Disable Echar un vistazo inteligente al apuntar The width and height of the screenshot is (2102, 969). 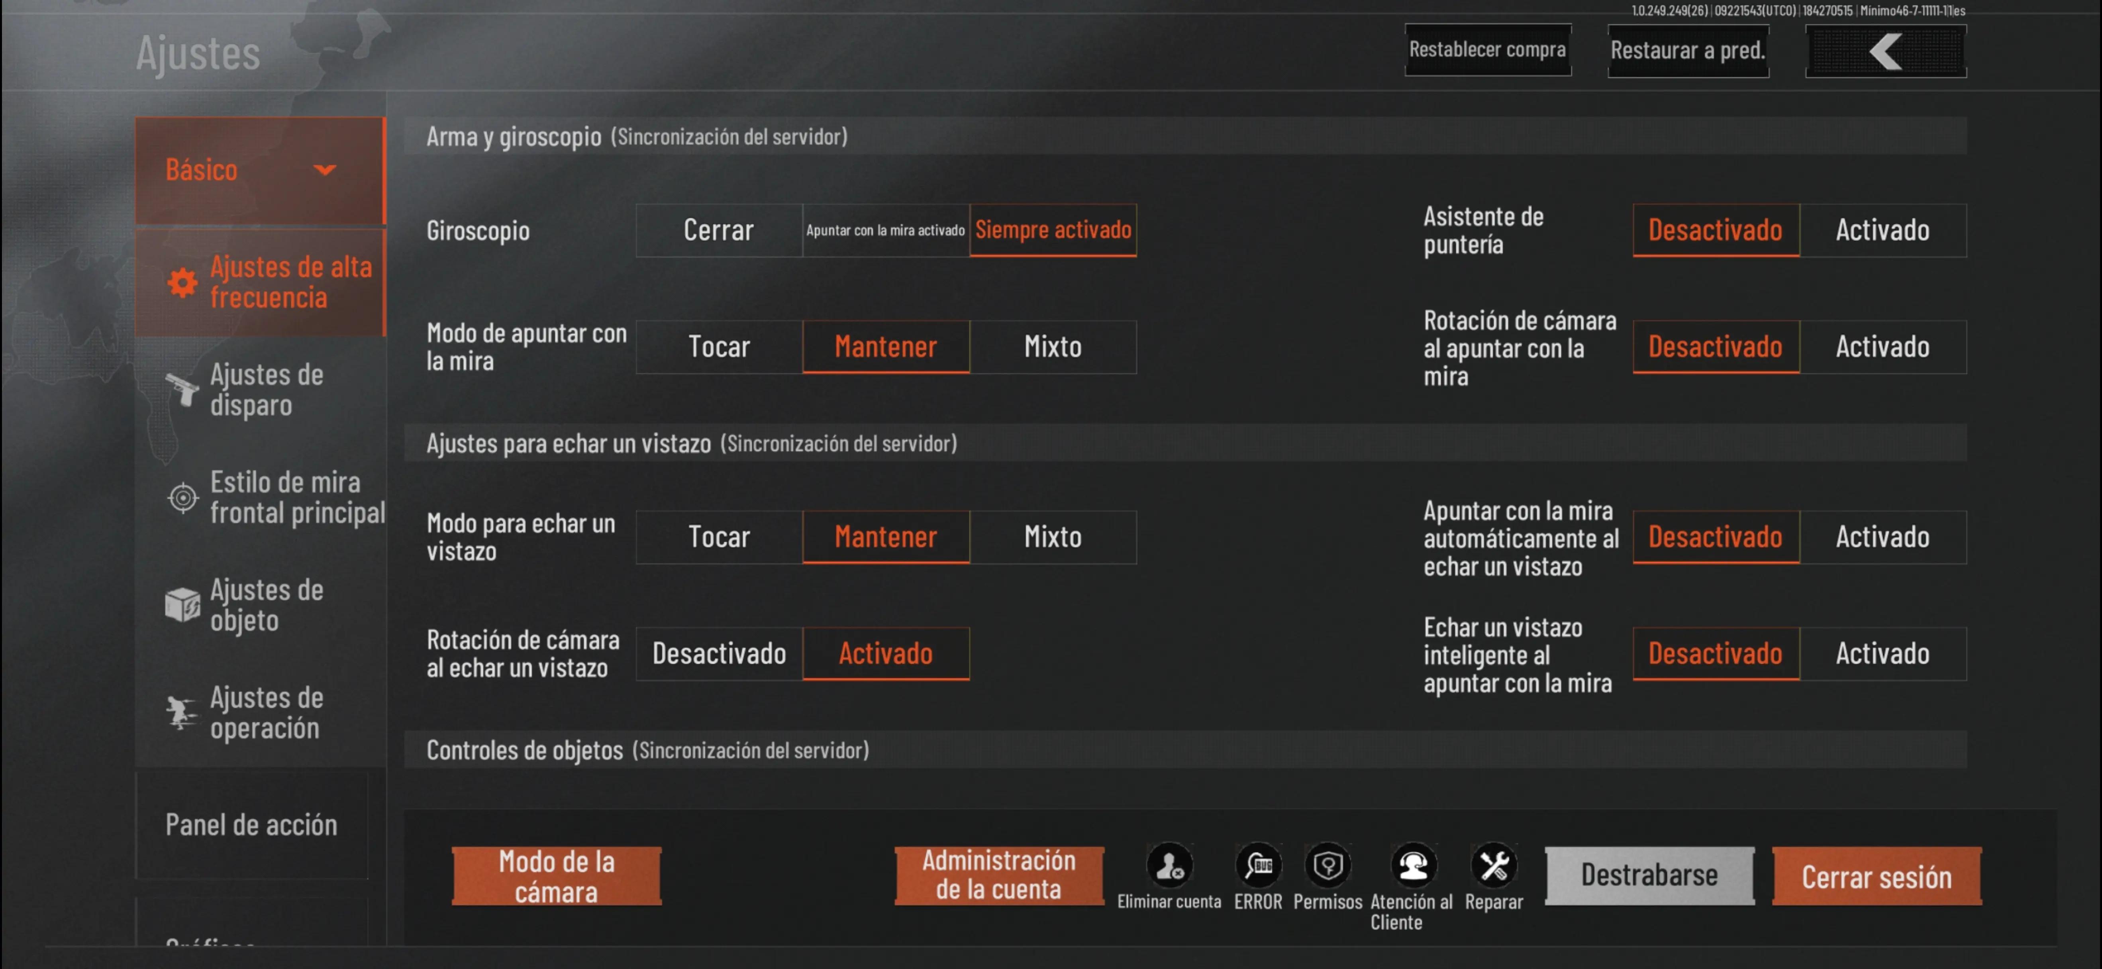coord(1716,654)
